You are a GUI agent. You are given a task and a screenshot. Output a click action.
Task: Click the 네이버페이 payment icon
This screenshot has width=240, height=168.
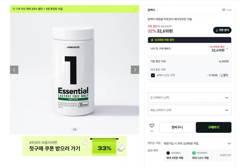tap(194, 153)
